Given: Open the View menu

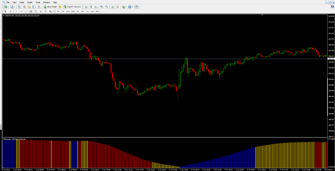Looking at the screenshot, I should (14, 2).
